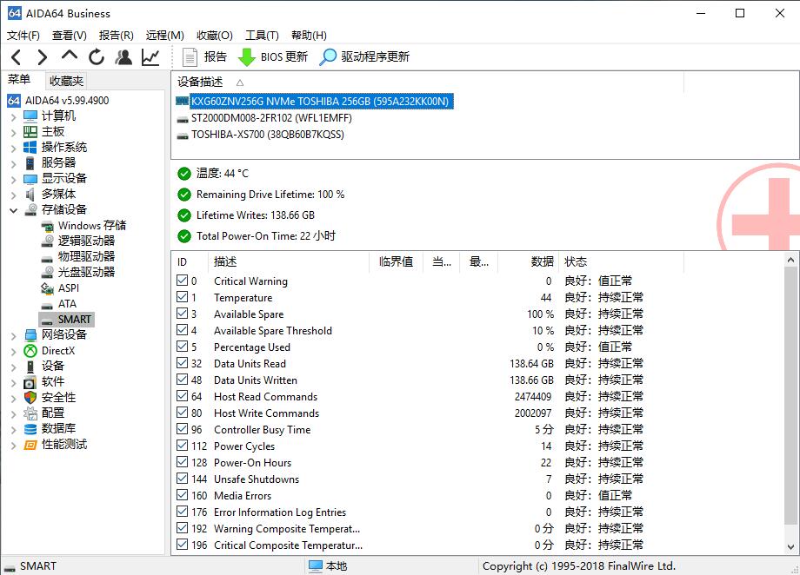Click the up-level arrow toolbar icon
The image size is (800, 575).
tap(70, 55)
